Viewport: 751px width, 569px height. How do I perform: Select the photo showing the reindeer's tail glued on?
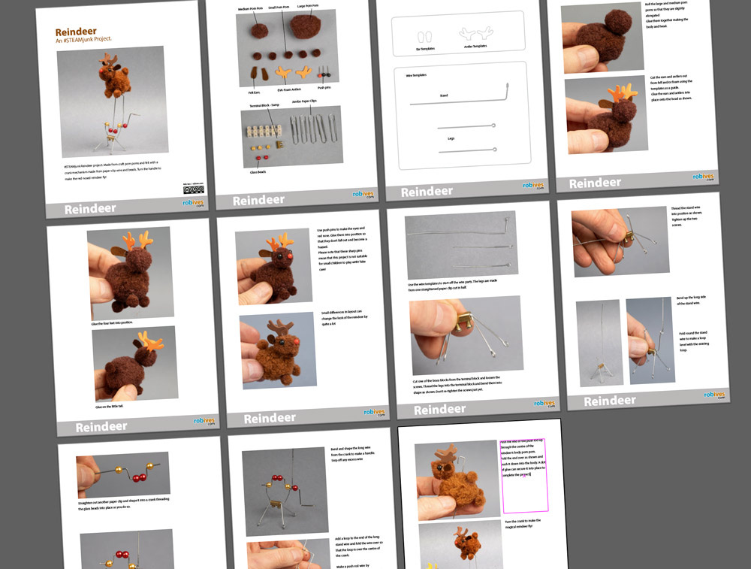point(135,364)
